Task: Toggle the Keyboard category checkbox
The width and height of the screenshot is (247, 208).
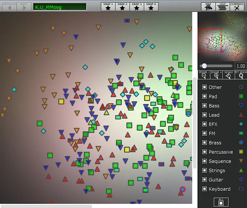Action: (x=204, y=189)
